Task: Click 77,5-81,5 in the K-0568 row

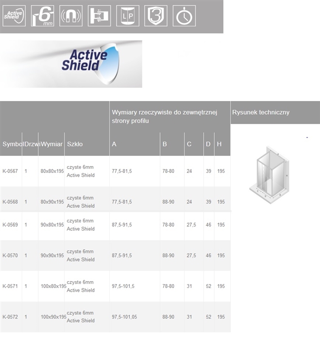Action: click(x=122, y=202)
